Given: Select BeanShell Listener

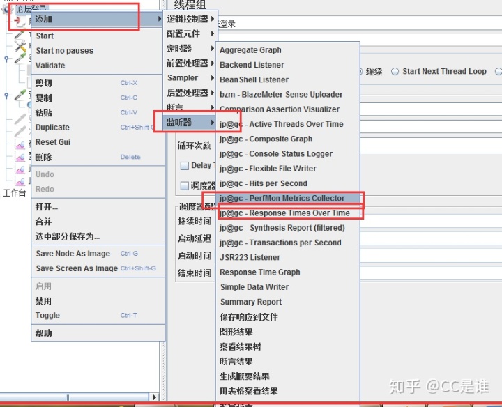Looking at the screenshot, I should (288, 79).
